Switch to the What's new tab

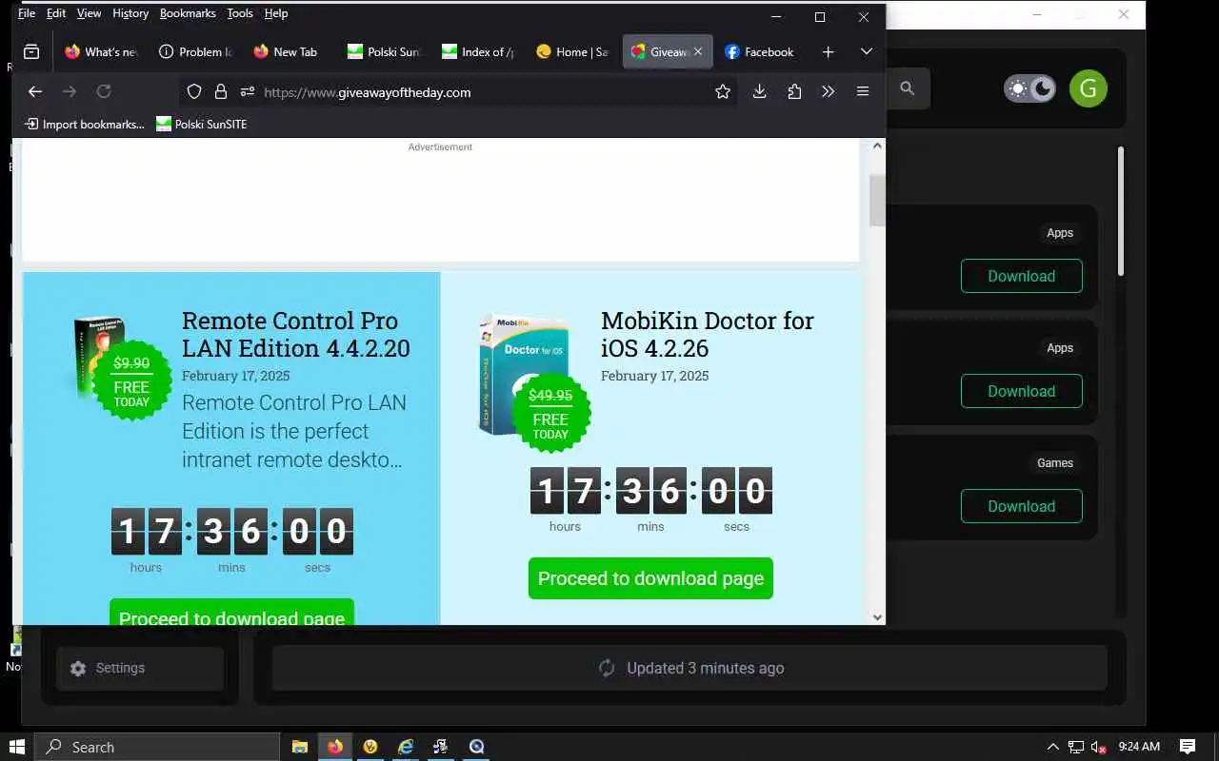click(x=100, y=52)
